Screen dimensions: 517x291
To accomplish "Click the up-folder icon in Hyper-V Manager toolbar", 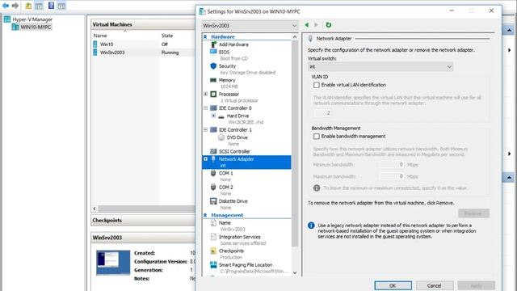I will (x=29, y=6).
